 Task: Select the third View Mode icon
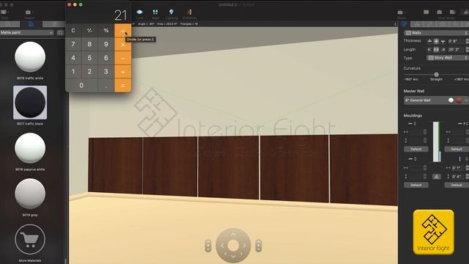pos(453,12)
